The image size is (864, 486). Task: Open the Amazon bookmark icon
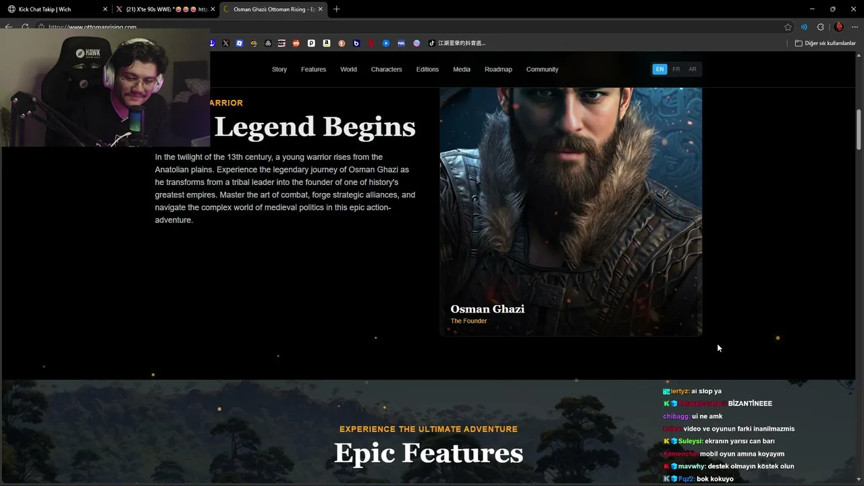327,43
